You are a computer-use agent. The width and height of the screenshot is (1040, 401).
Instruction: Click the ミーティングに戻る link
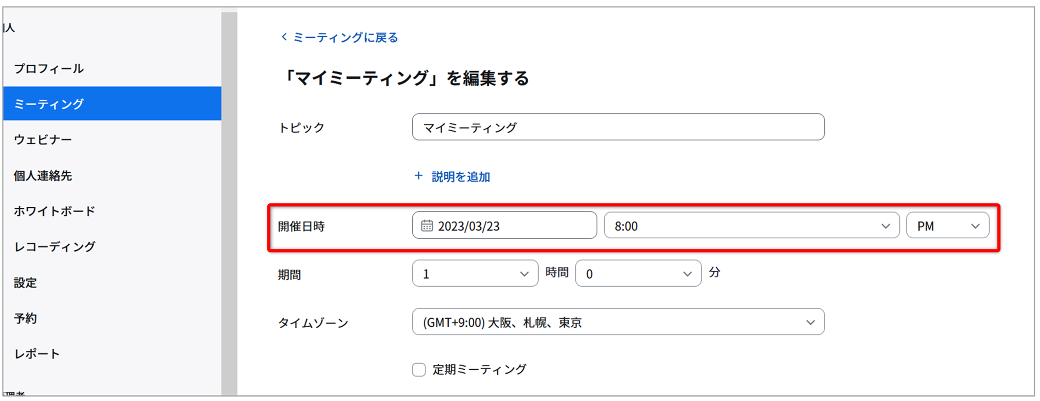345,37
